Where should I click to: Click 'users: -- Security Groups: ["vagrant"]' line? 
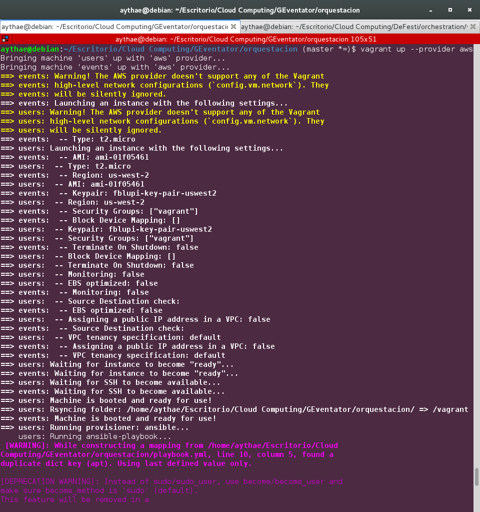point(97,238)
